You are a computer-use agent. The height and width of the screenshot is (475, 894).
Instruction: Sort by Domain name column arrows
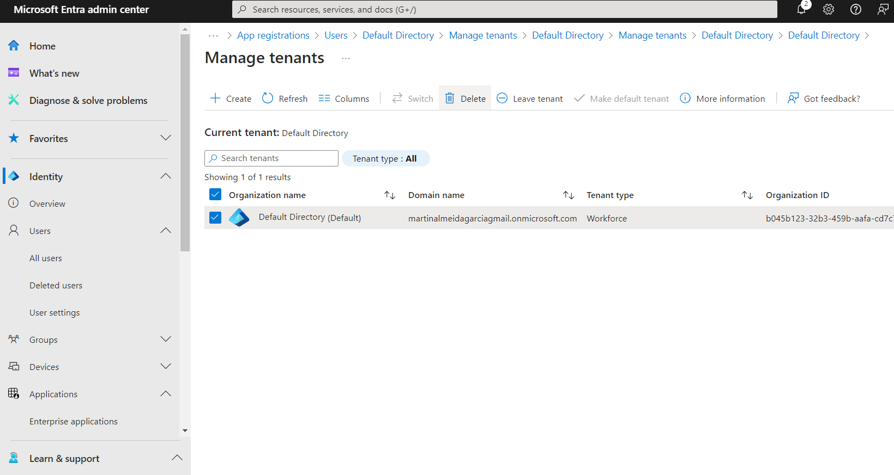coord(569,195)
